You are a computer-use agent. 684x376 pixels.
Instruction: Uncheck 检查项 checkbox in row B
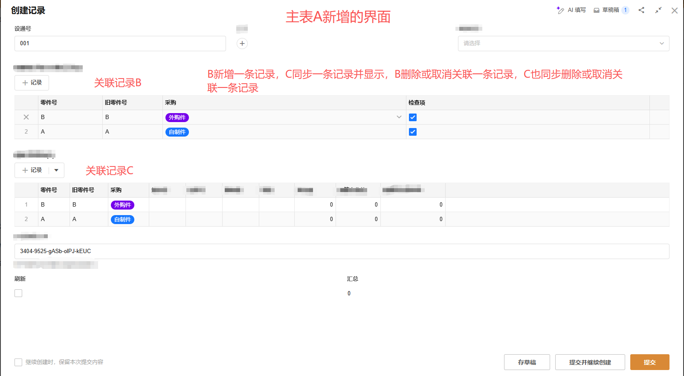[x=413, y=117]
